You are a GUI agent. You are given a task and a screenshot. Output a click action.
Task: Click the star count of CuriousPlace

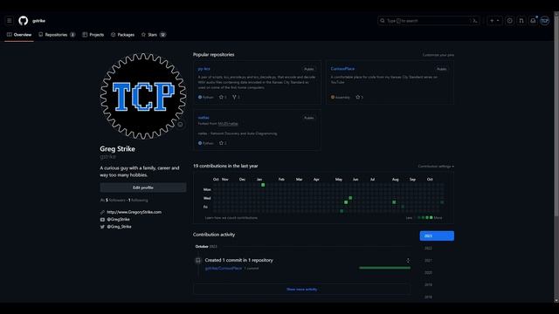(359, 97)
